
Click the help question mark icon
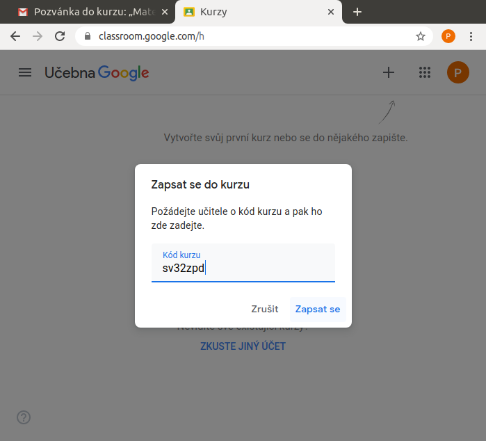point(24,417)
